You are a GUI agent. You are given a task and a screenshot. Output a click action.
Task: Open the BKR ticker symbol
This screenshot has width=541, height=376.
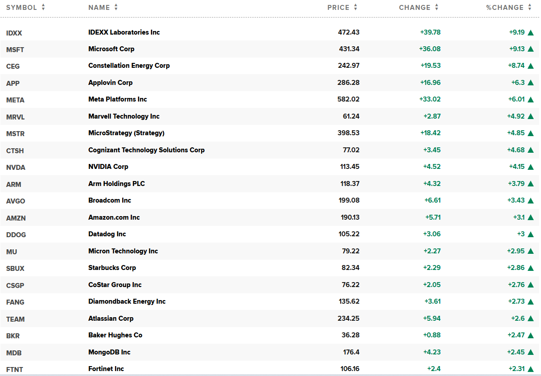pyautogui.click(x=13, y=336)
